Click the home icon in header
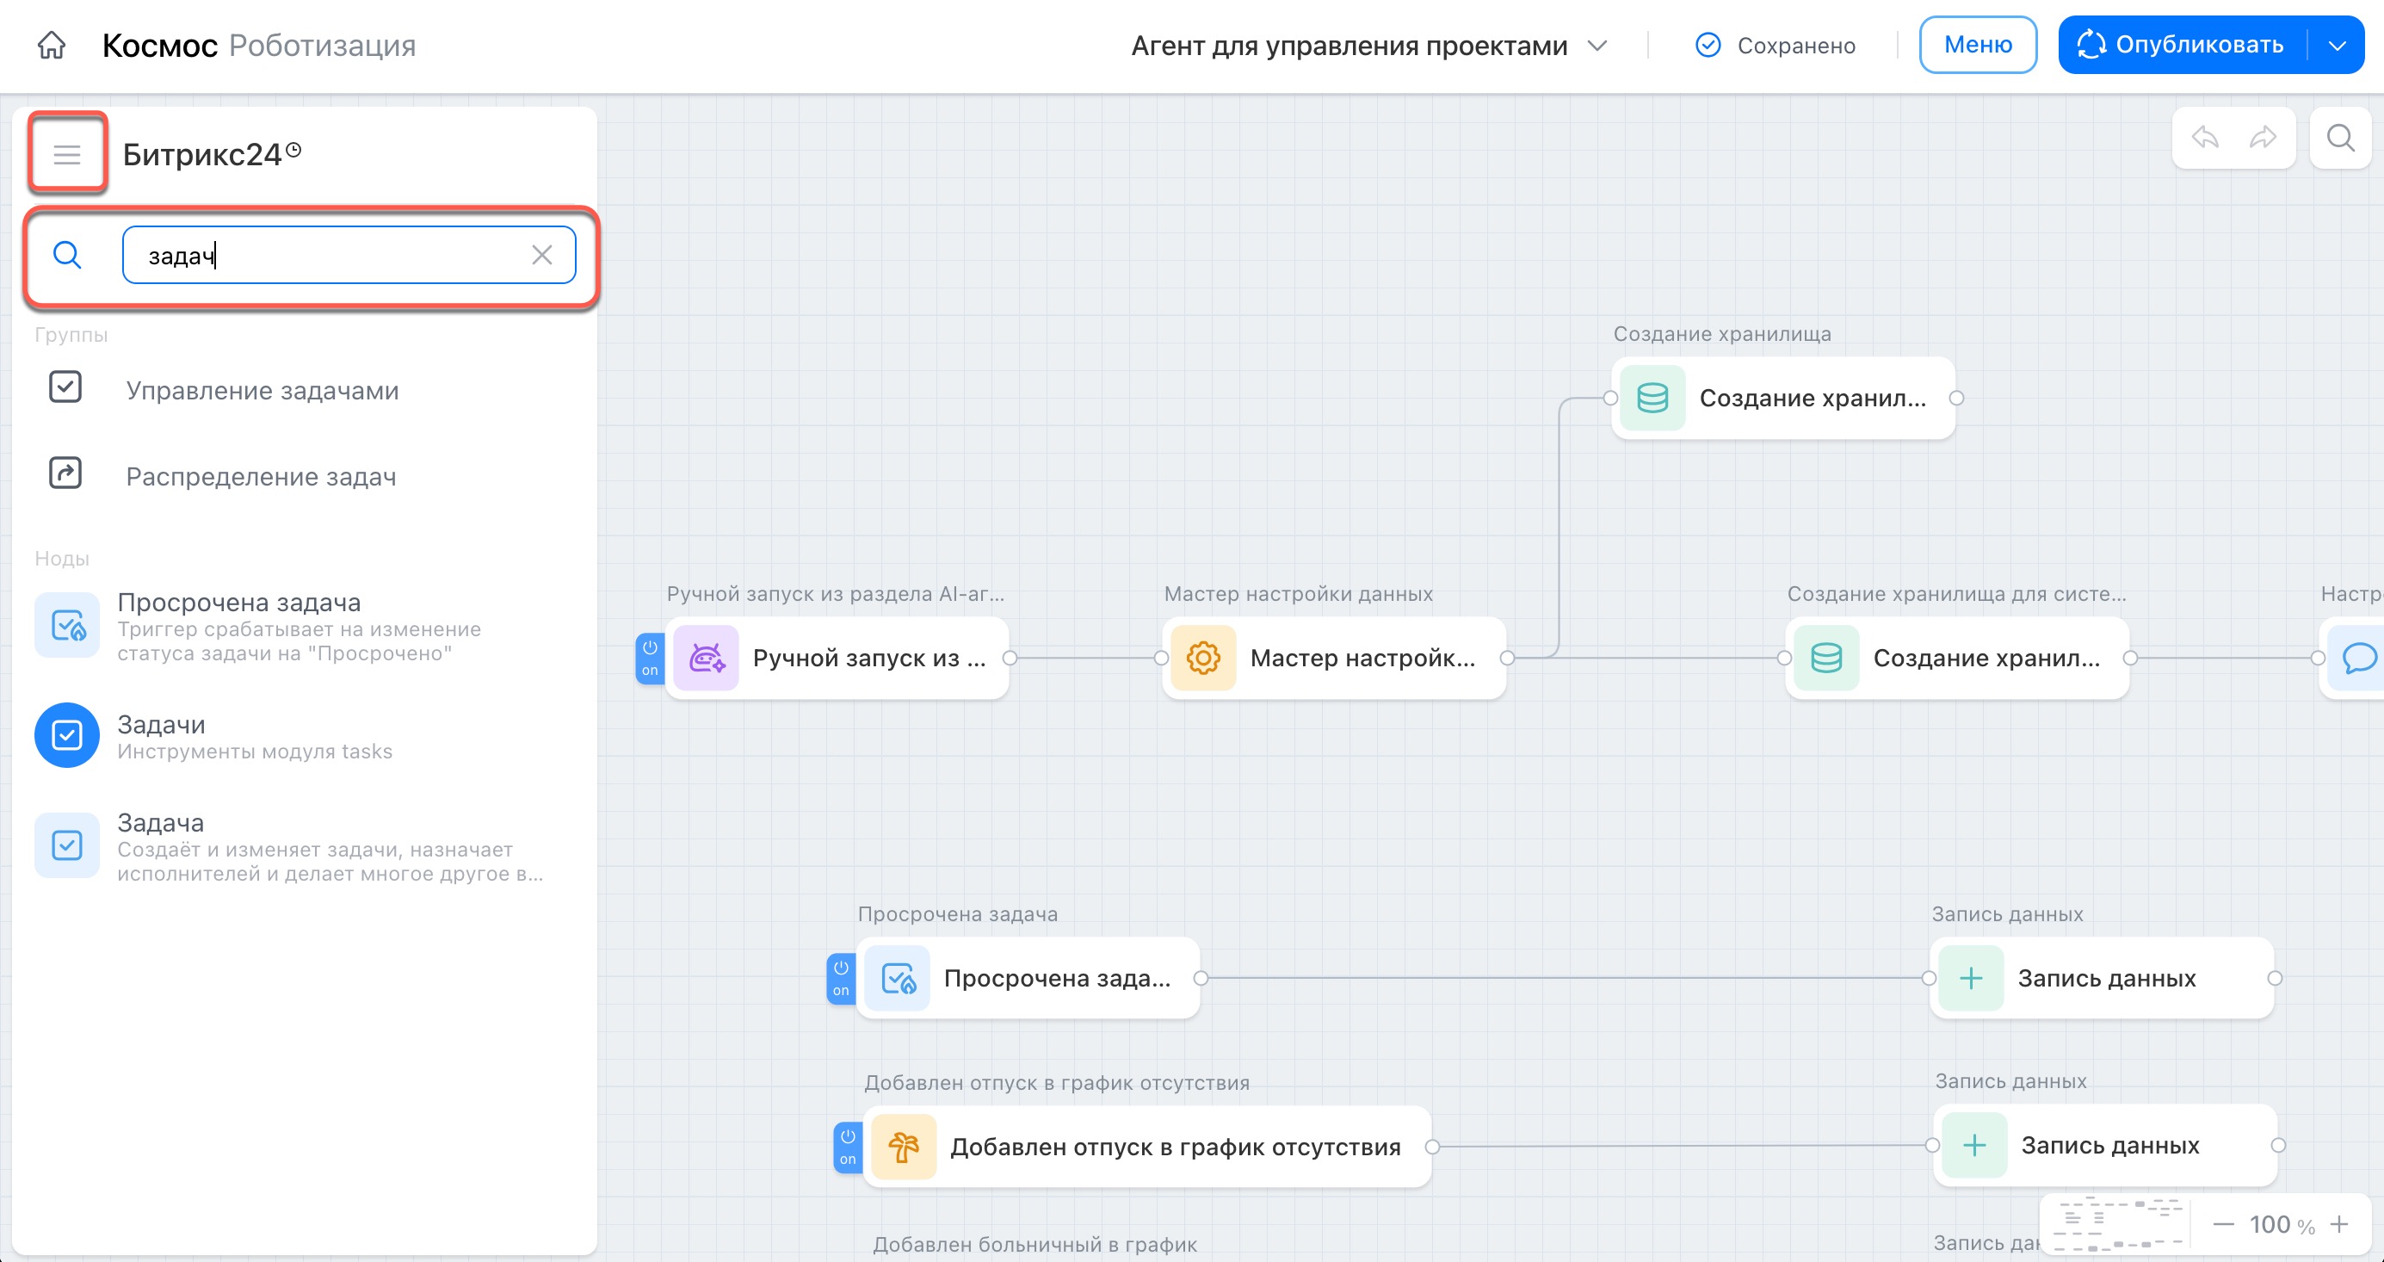This screenshot has width=2384, height=1262. tap(52, 45)
